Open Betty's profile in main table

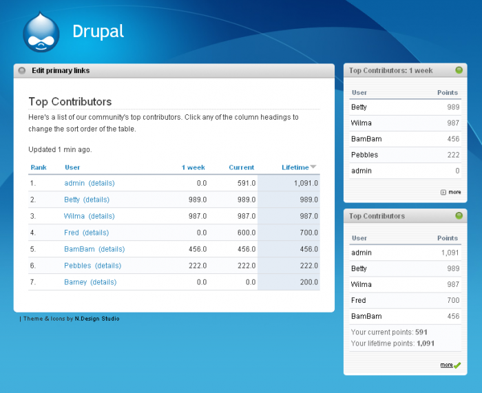[72, 200]
